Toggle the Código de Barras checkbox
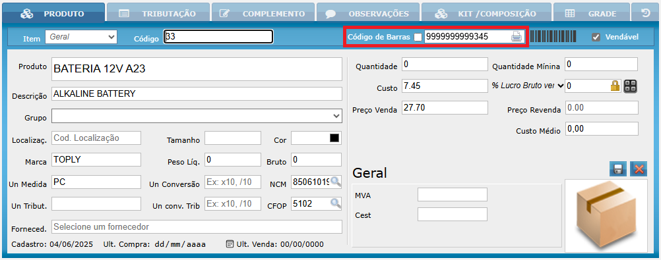Image resolution: width=661 pixels, height=260 pixels. click(418, 37)
